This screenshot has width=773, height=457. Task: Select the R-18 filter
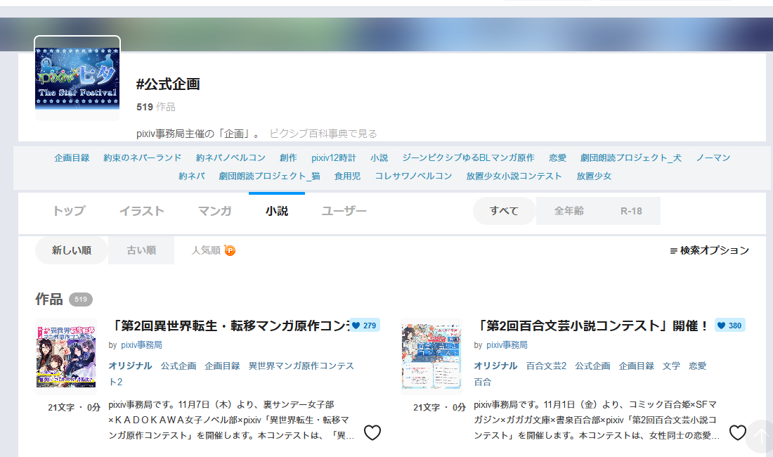631,211
